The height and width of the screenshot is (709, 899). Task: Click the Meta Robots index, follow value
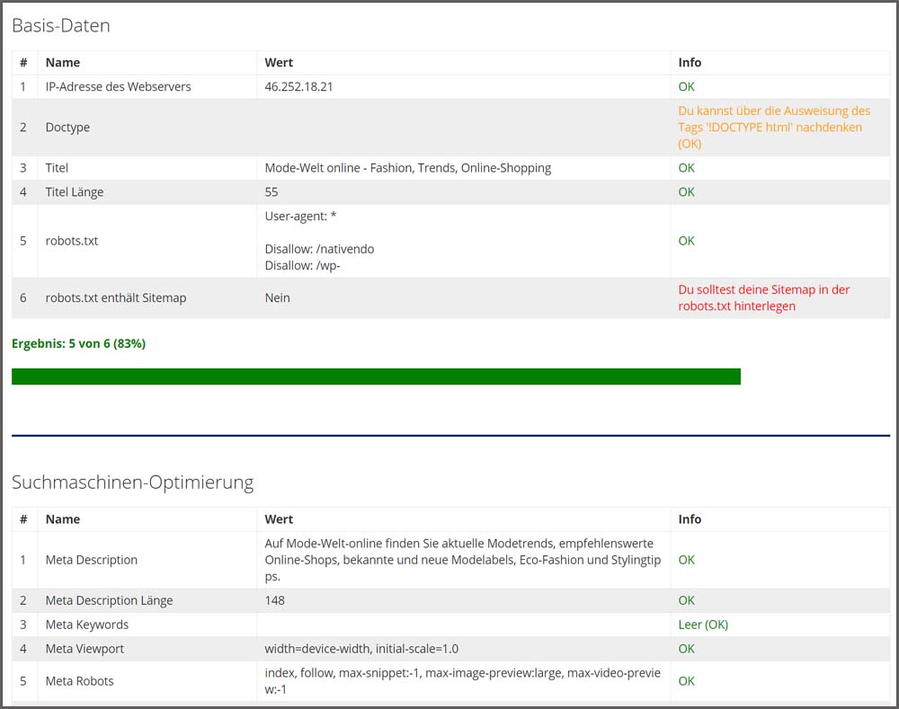462,681
